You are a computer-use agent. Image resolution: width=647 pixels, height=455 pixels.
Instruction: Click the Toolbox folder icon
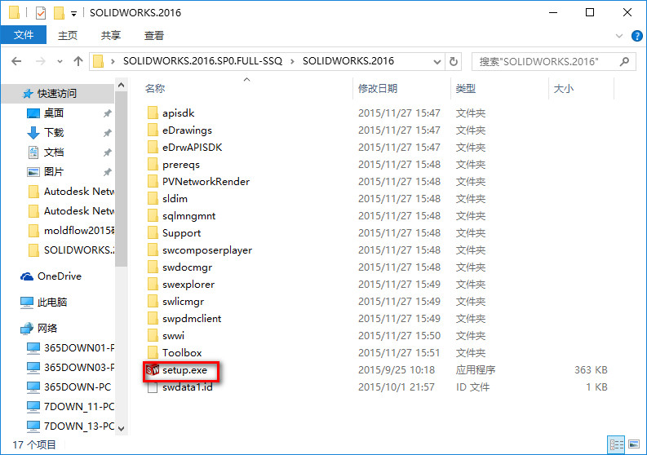click(153, 353)
